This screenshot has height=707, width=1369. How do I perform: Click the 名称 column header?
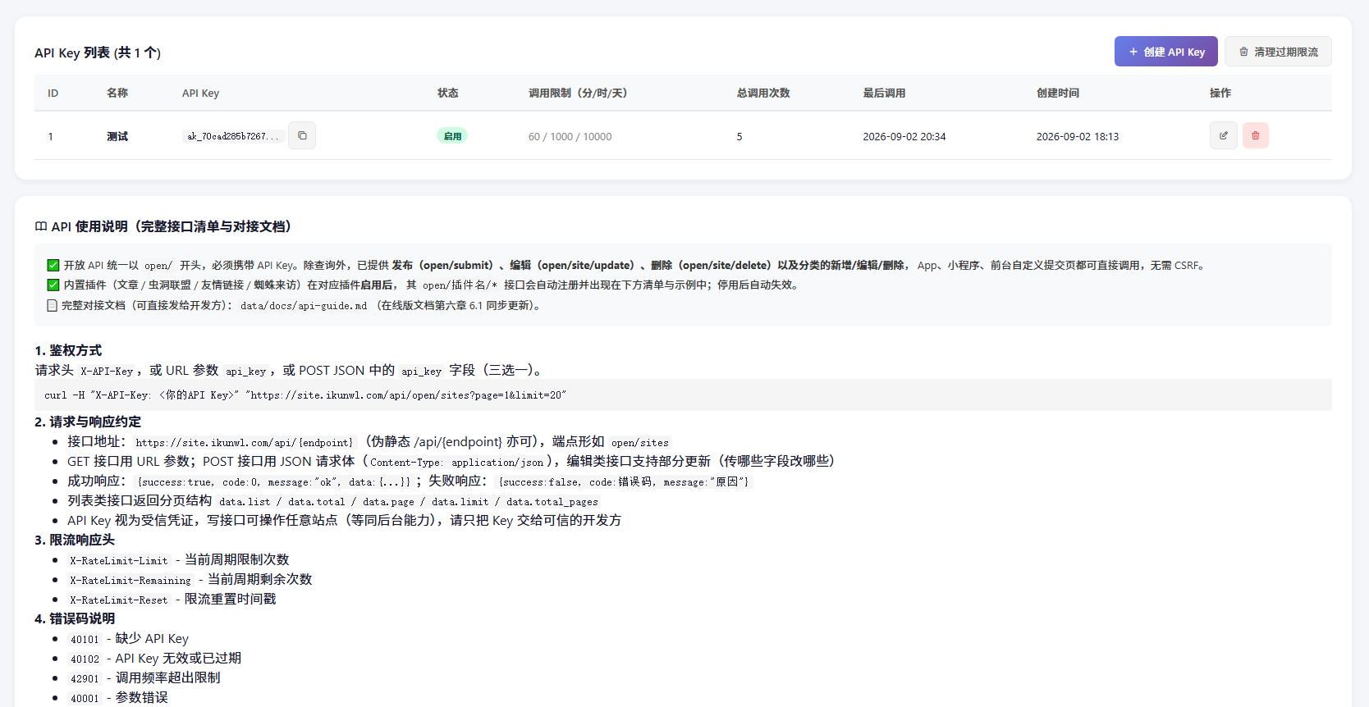click(x=117, y=93)
